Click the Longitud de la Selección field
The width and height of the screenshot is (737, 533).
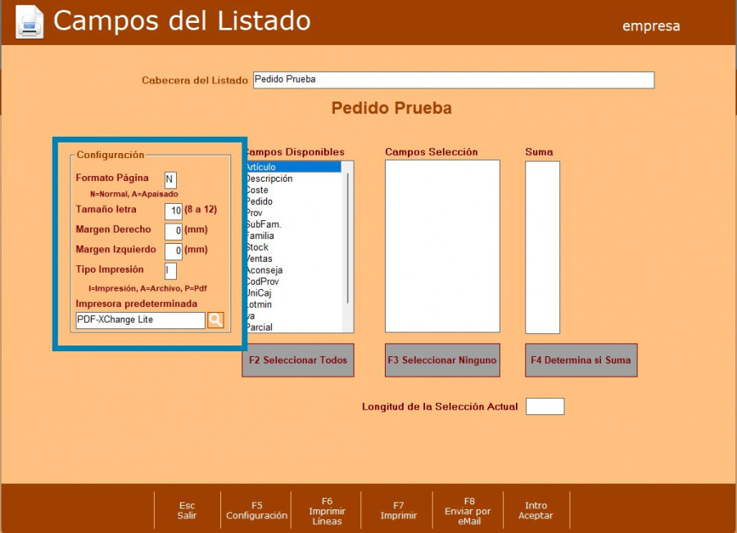pyautogui.click(x=545, y=407)
